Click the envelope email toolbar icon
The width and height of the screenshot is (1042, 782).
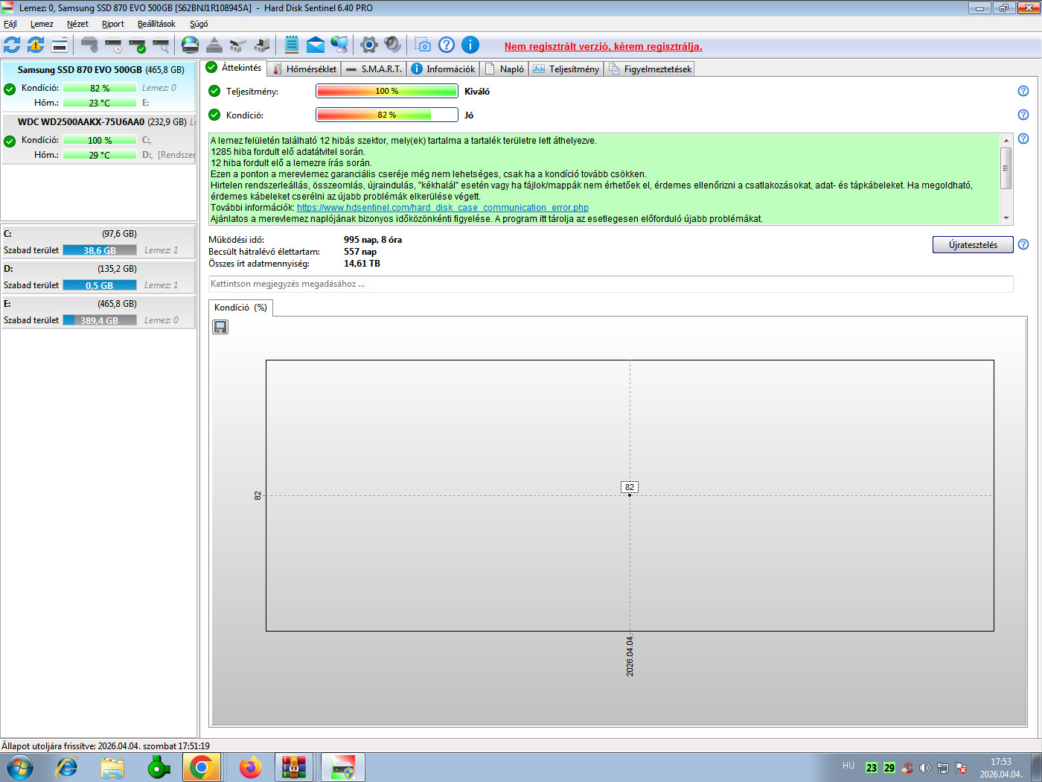click(316, 45)
